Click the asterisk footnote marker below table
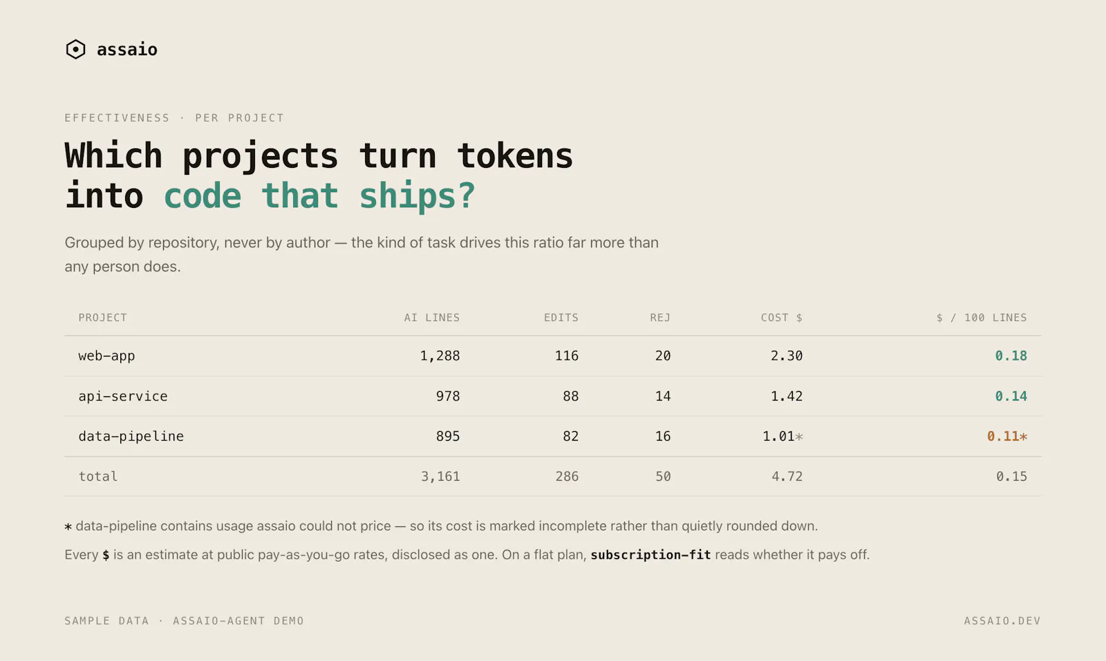This screenshot has width=1106, height=661. tap(68, 527)
